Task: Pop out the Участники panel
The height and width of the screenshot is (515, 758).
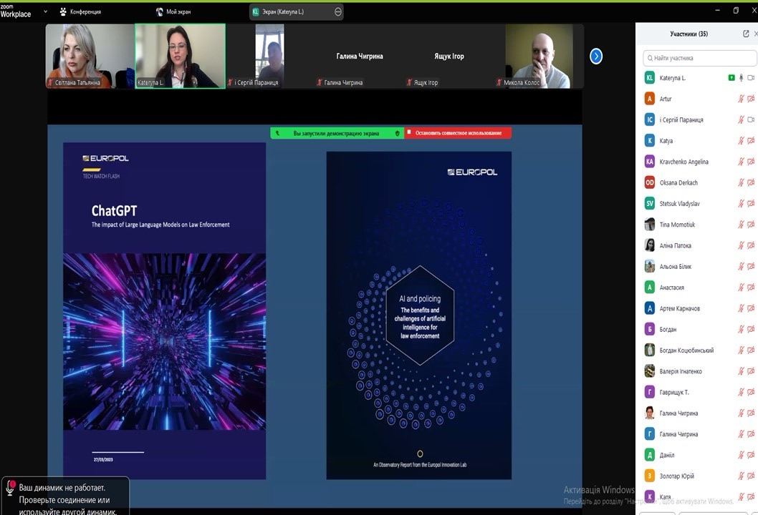Action: click(x=746, y=34)
